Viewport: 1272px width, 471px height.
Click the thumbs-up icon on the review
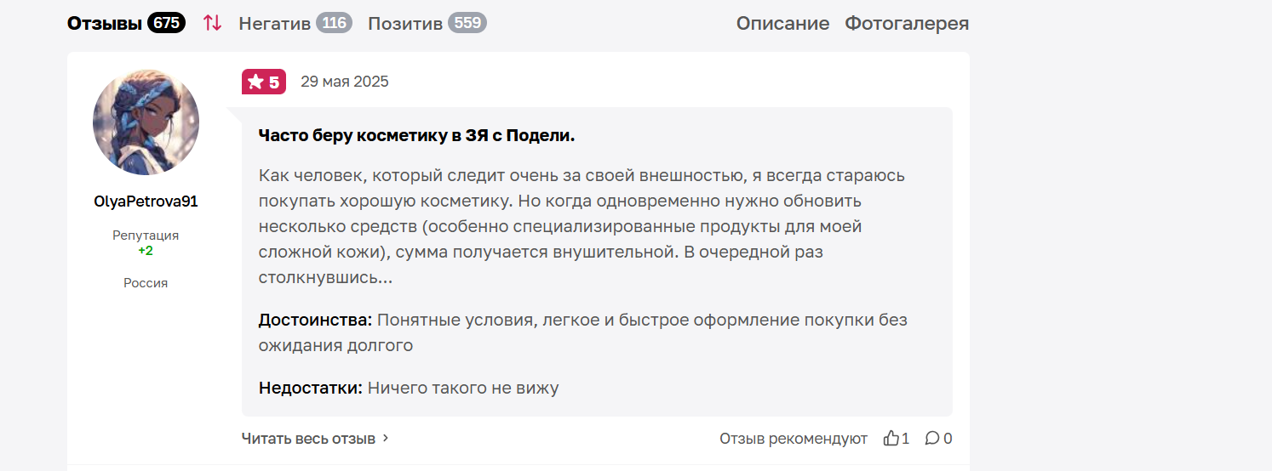pyautogui.click(x=891, y=439)
